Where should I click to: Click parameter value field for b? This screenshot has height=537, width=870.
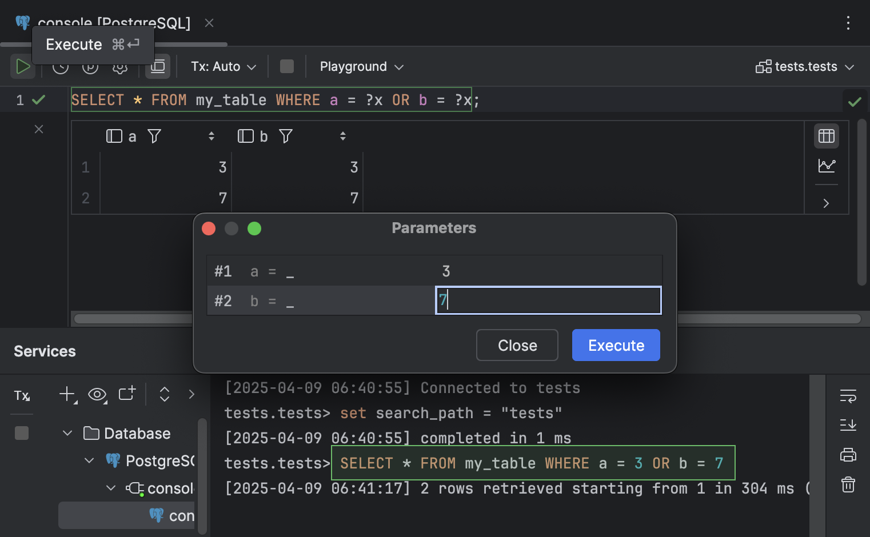[x=548, y=300]
